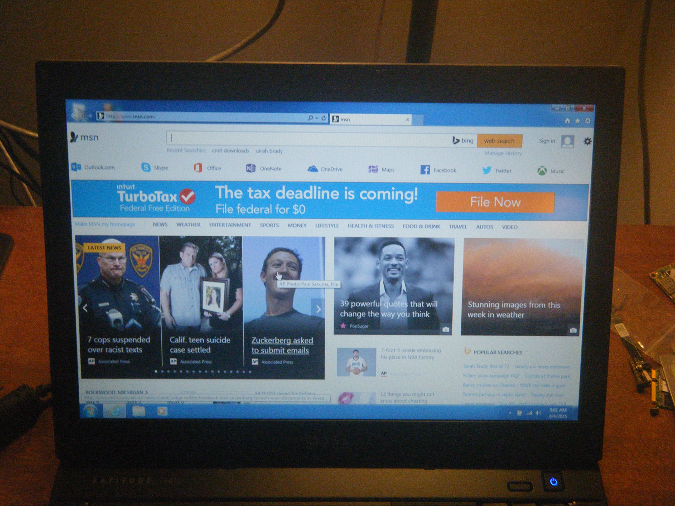Select the msn browser tab
The image size is (675, 506).
click(x=370, y=119)
